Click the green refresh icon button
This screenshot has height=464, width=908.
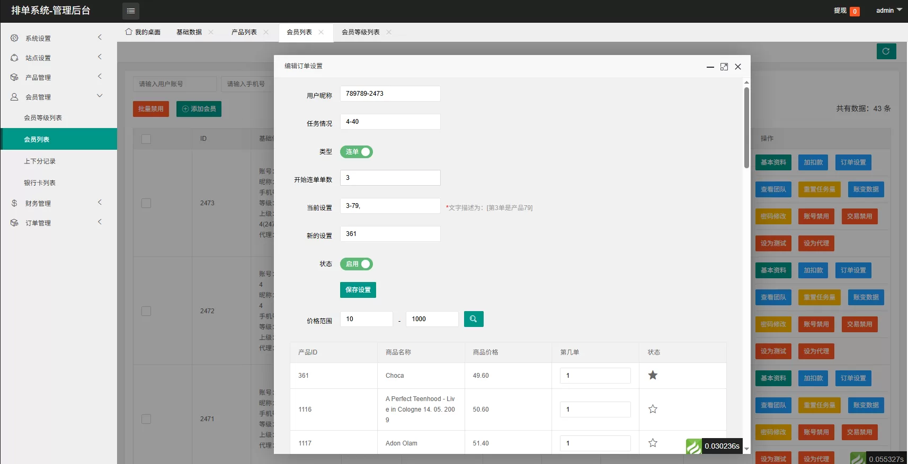click(886, 51)
